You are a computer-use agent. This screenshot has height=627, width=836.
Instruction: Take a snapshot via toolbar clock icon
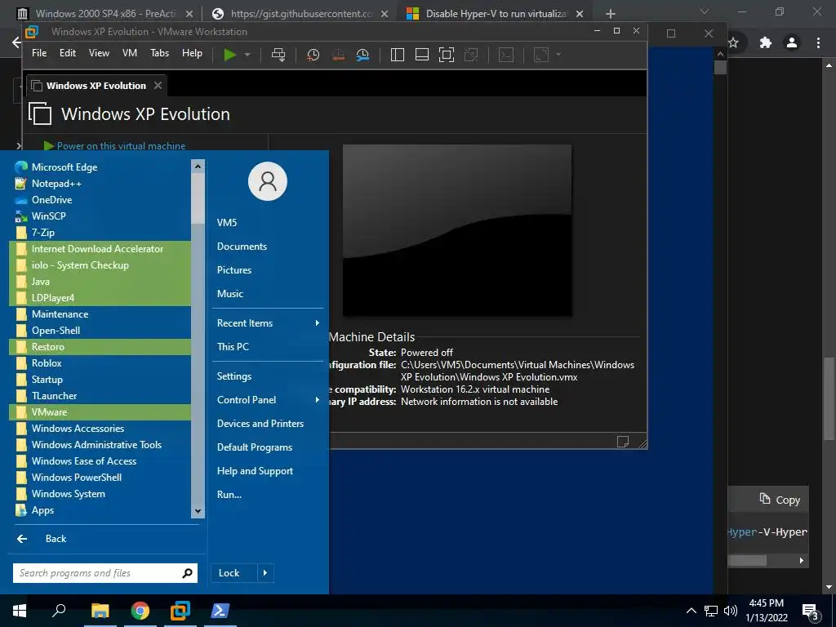[313, 55]
